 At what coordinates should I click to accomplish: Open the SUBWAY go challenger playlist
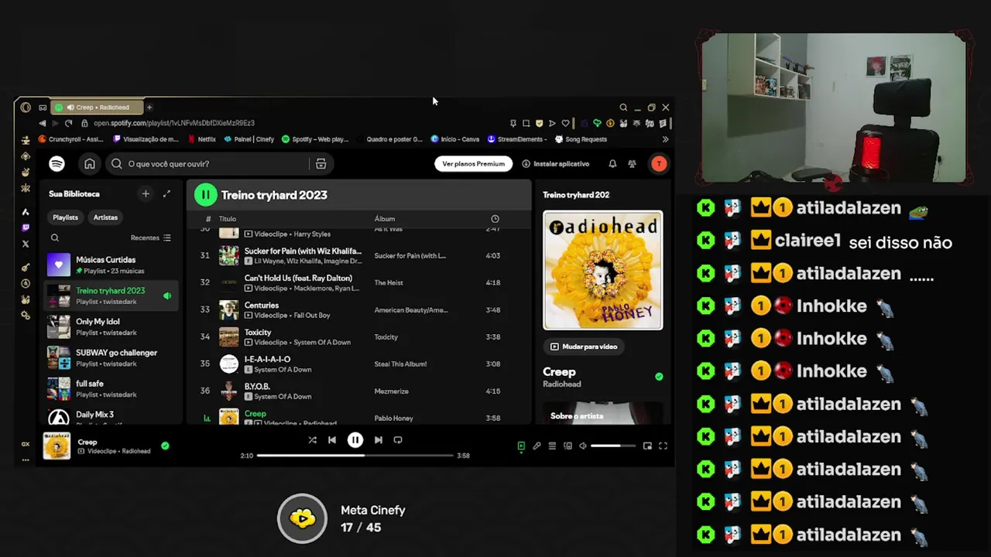tap(111, 357)
